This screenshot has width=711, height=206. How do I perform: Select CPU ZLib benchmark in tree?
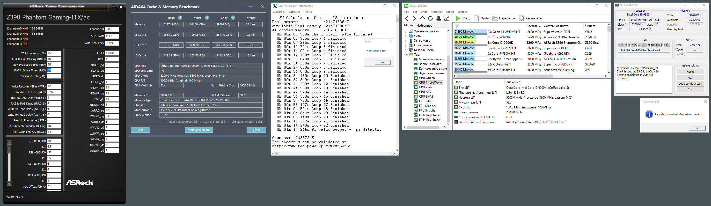pyautogui.click(x=425, y=87)
